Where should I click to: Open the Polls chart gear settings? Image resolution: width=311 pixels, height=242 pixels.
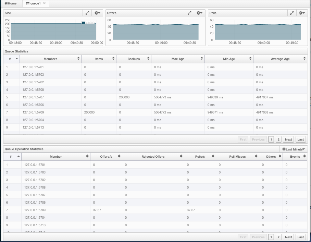[302, 13]
